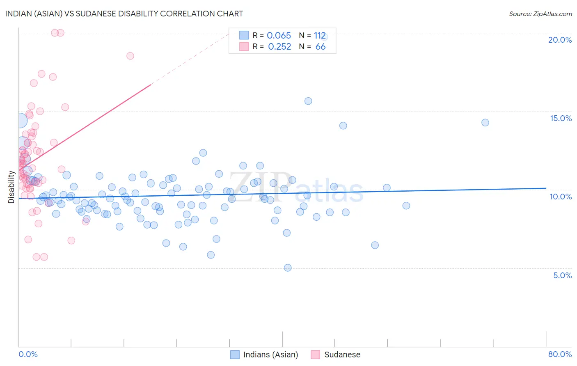
Task: Click the 15.0% y-axis label
Action: (561, 118)
